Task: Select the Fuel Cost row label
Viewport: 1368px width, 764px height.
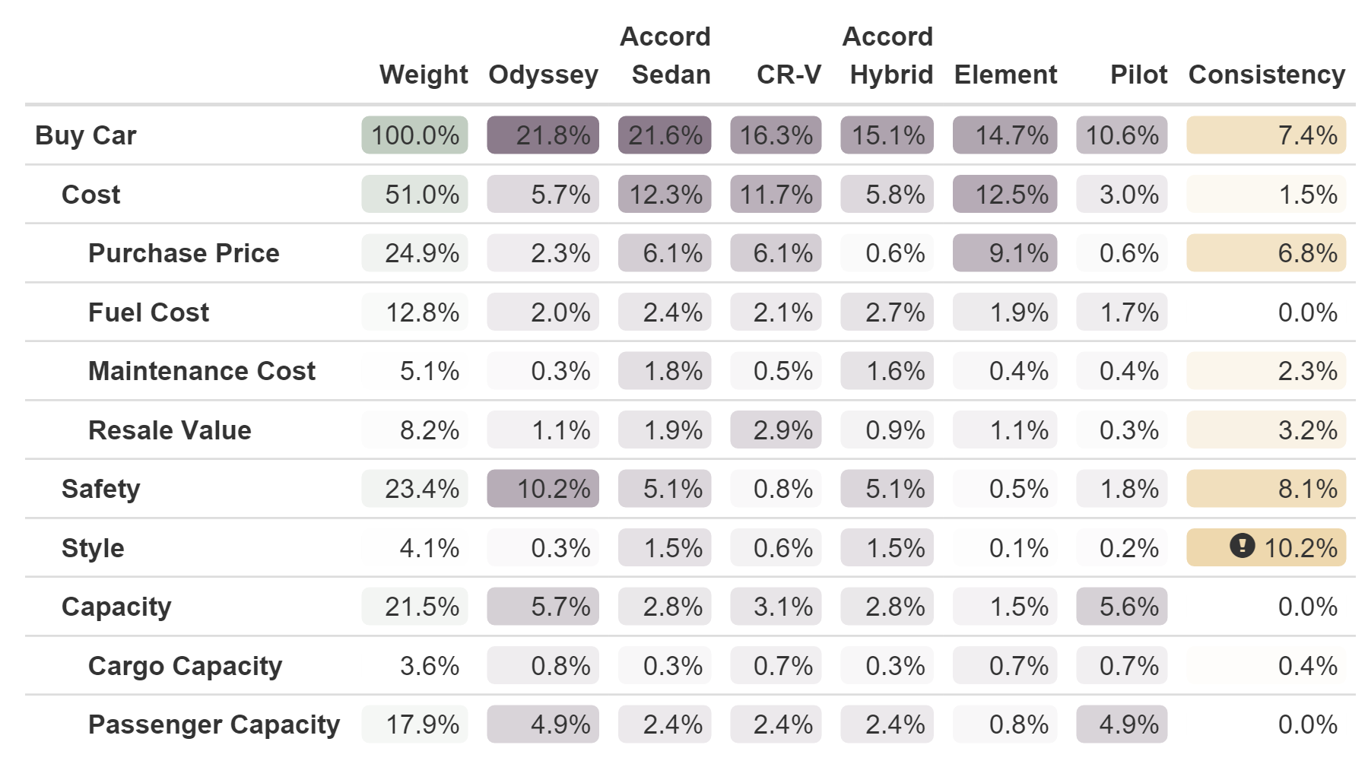Action: [148, 312]
